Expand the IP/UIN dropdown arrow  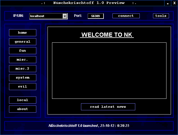point(65,16)
